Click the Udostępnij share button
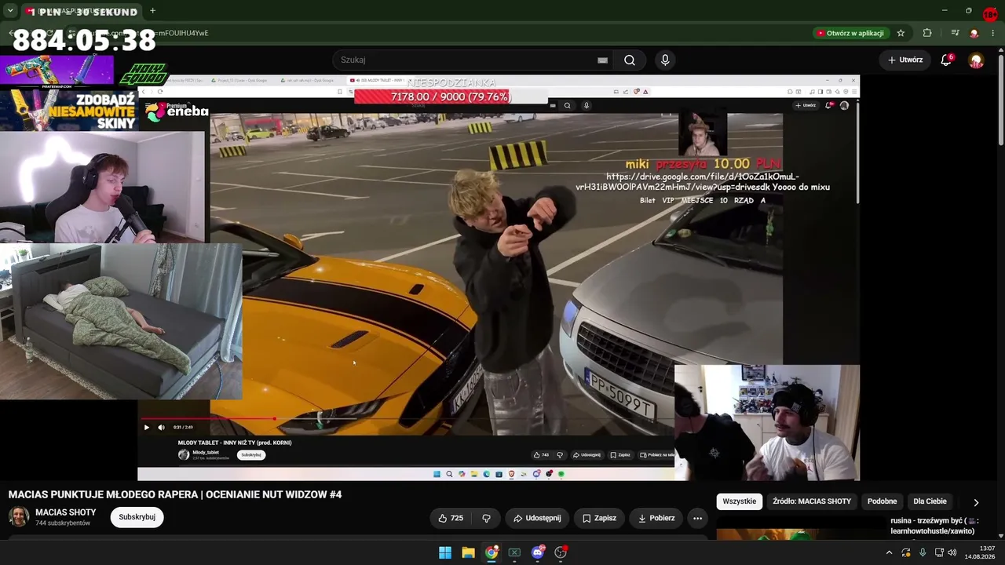 [x=537, y=518]
